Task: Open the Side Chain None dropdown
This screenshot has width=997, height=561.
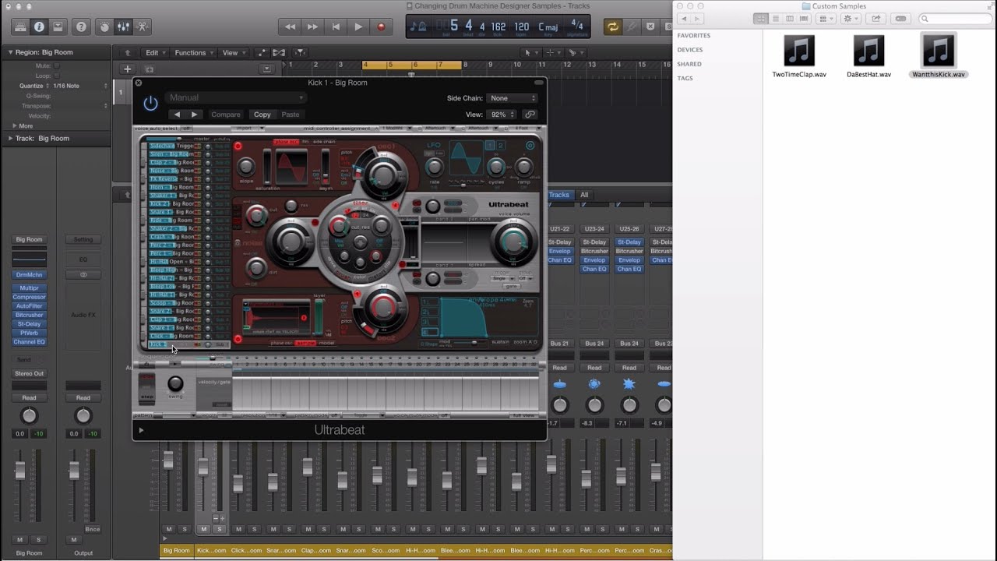Action: (512, 98)
